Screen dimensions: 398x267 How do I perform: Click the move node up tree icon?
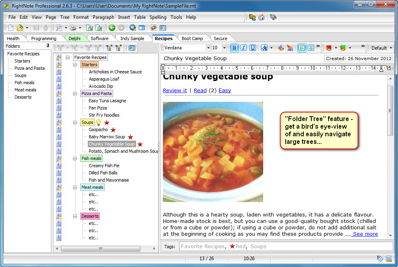pos(118,48)
